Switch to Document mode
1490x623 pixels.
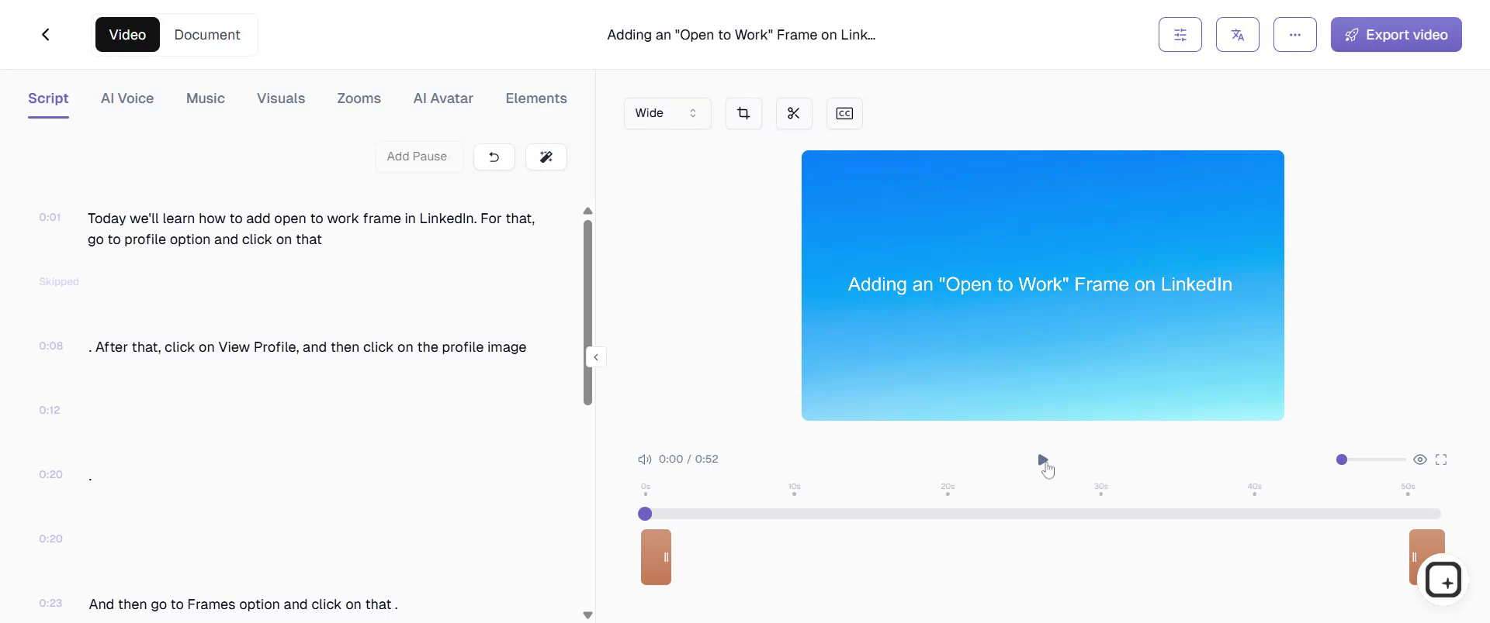click(207, 35)
